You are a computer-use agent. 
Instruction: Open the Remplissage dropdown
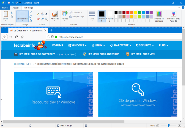[x=77, y=17]
